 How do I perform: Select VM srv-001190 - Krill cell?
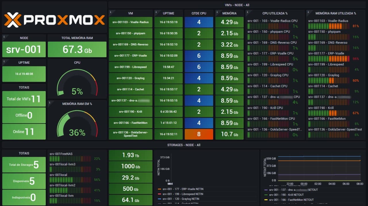(x=131, y=112)
